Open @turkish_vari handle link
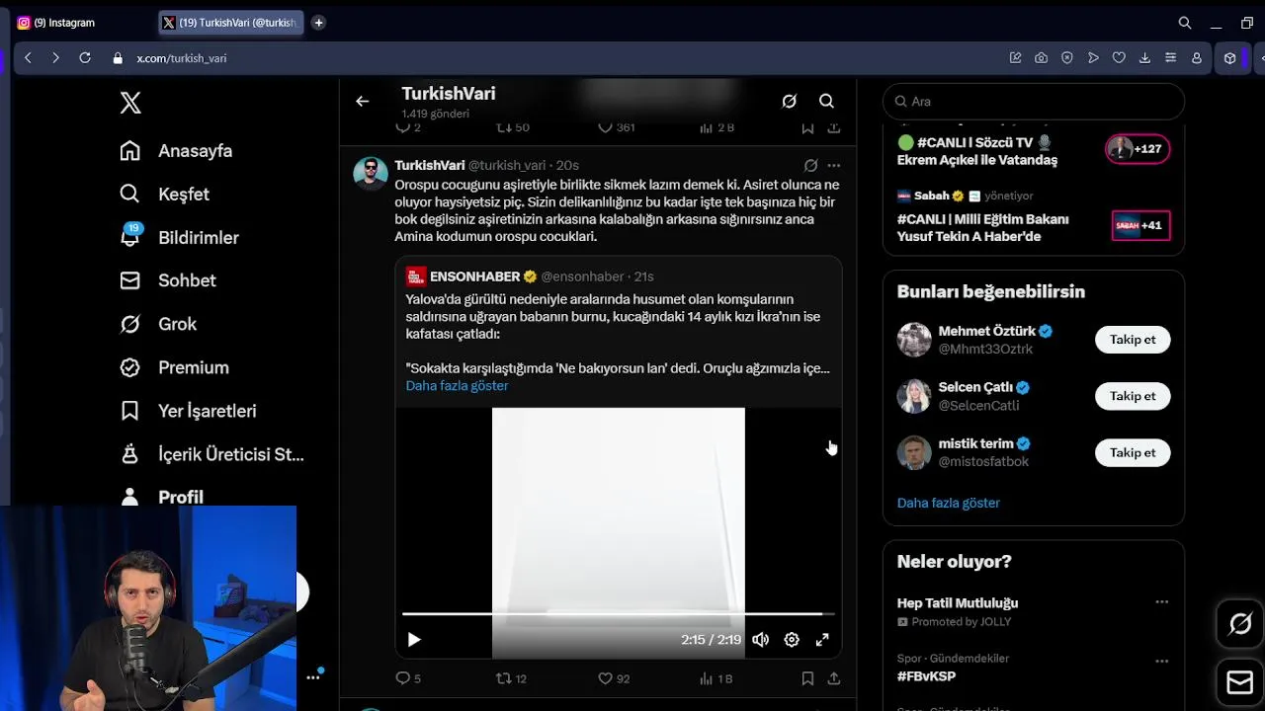Viewport: 1265px width, 711px height. point(507,165)
